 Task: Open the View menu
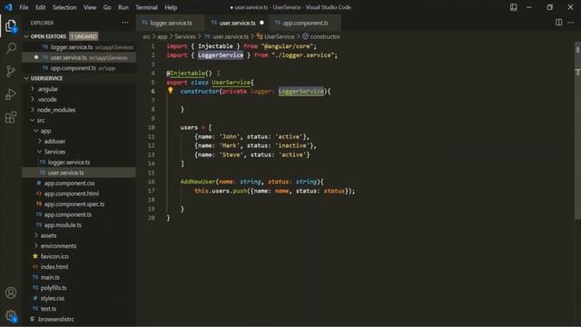(90, 7)
